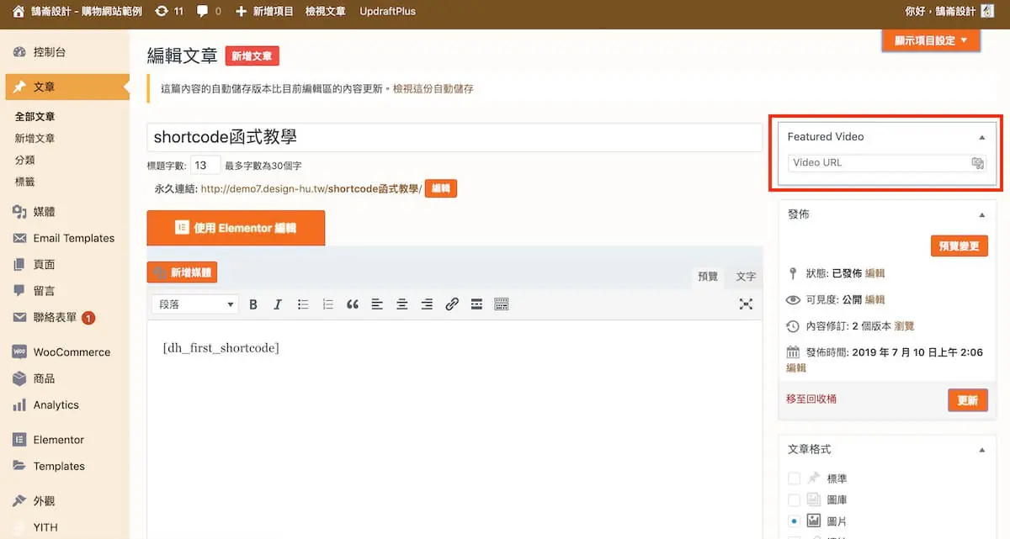Click into the editor content area
This screenshot has width=1010, height=539.
[454, 429]
